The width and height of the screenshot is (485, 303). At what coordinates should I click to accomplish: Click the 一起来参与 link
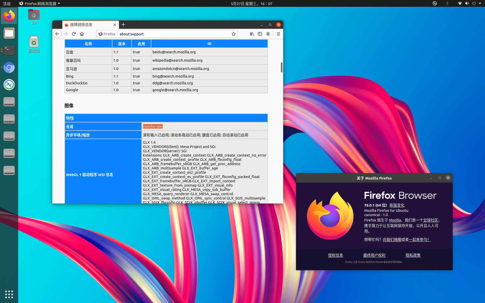(x=420, y=240)
